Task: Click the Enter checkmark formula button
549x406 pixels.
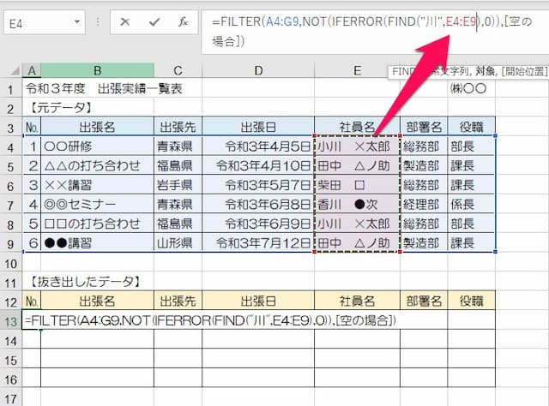Action: tap(154, 22)
